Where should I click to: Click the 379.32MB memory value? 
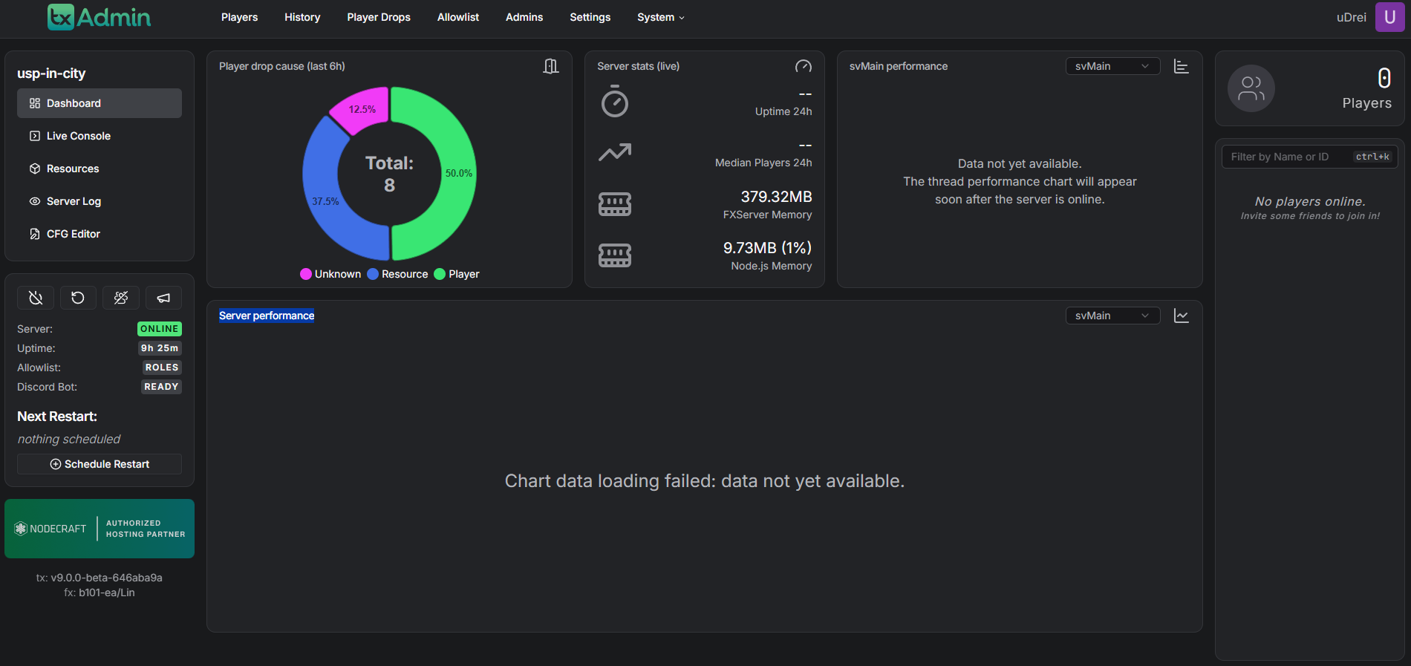[x=776, y=197]
